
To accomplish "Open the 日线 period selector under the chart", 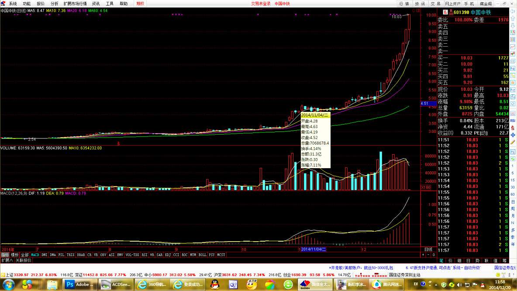I will (x=428, y=249).
